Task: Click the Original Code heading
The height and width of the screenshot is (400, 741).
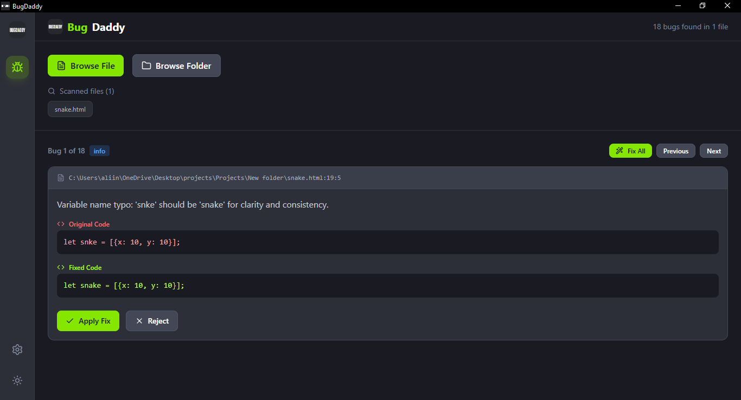Action: point(89,224)
